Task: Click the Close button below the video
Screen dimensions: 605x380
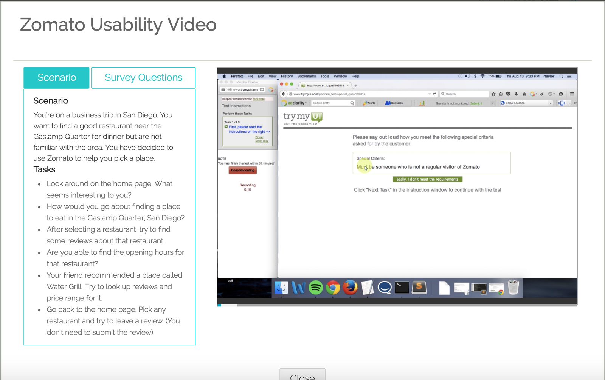Action: tap(302, 374)
